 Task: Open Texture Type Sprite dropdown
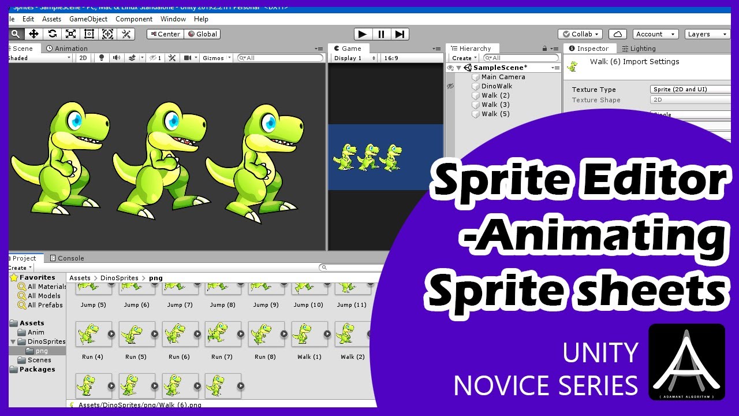pyautogui.click(x=691, y=89)
